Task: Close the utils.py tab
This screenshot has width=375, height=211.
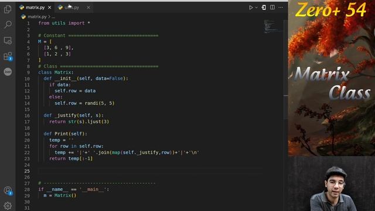Action: click(88, 8)
